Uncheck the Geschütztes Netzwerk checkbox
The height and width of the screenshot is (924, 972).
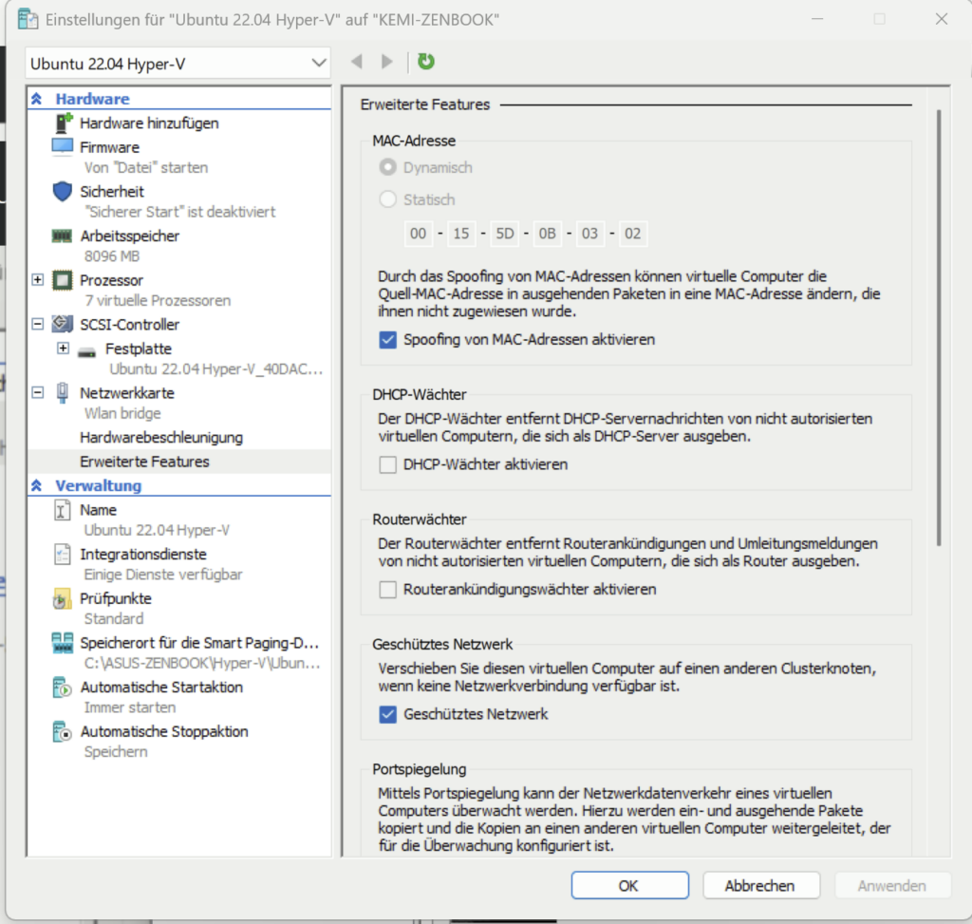click(387, 714)
